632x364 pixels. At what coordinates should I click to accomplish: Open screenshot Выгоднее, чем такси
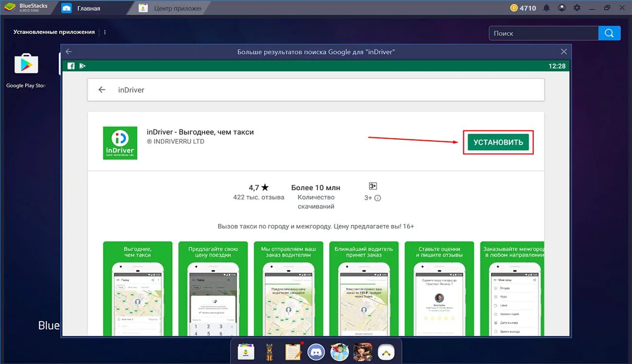coord(138,288)
